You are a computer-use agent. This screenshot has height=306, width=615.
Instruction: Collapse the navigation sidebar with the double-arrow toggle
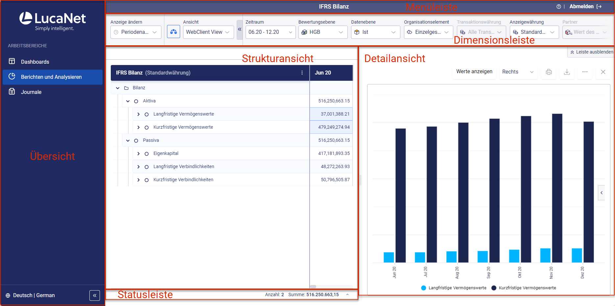[95, 295]
